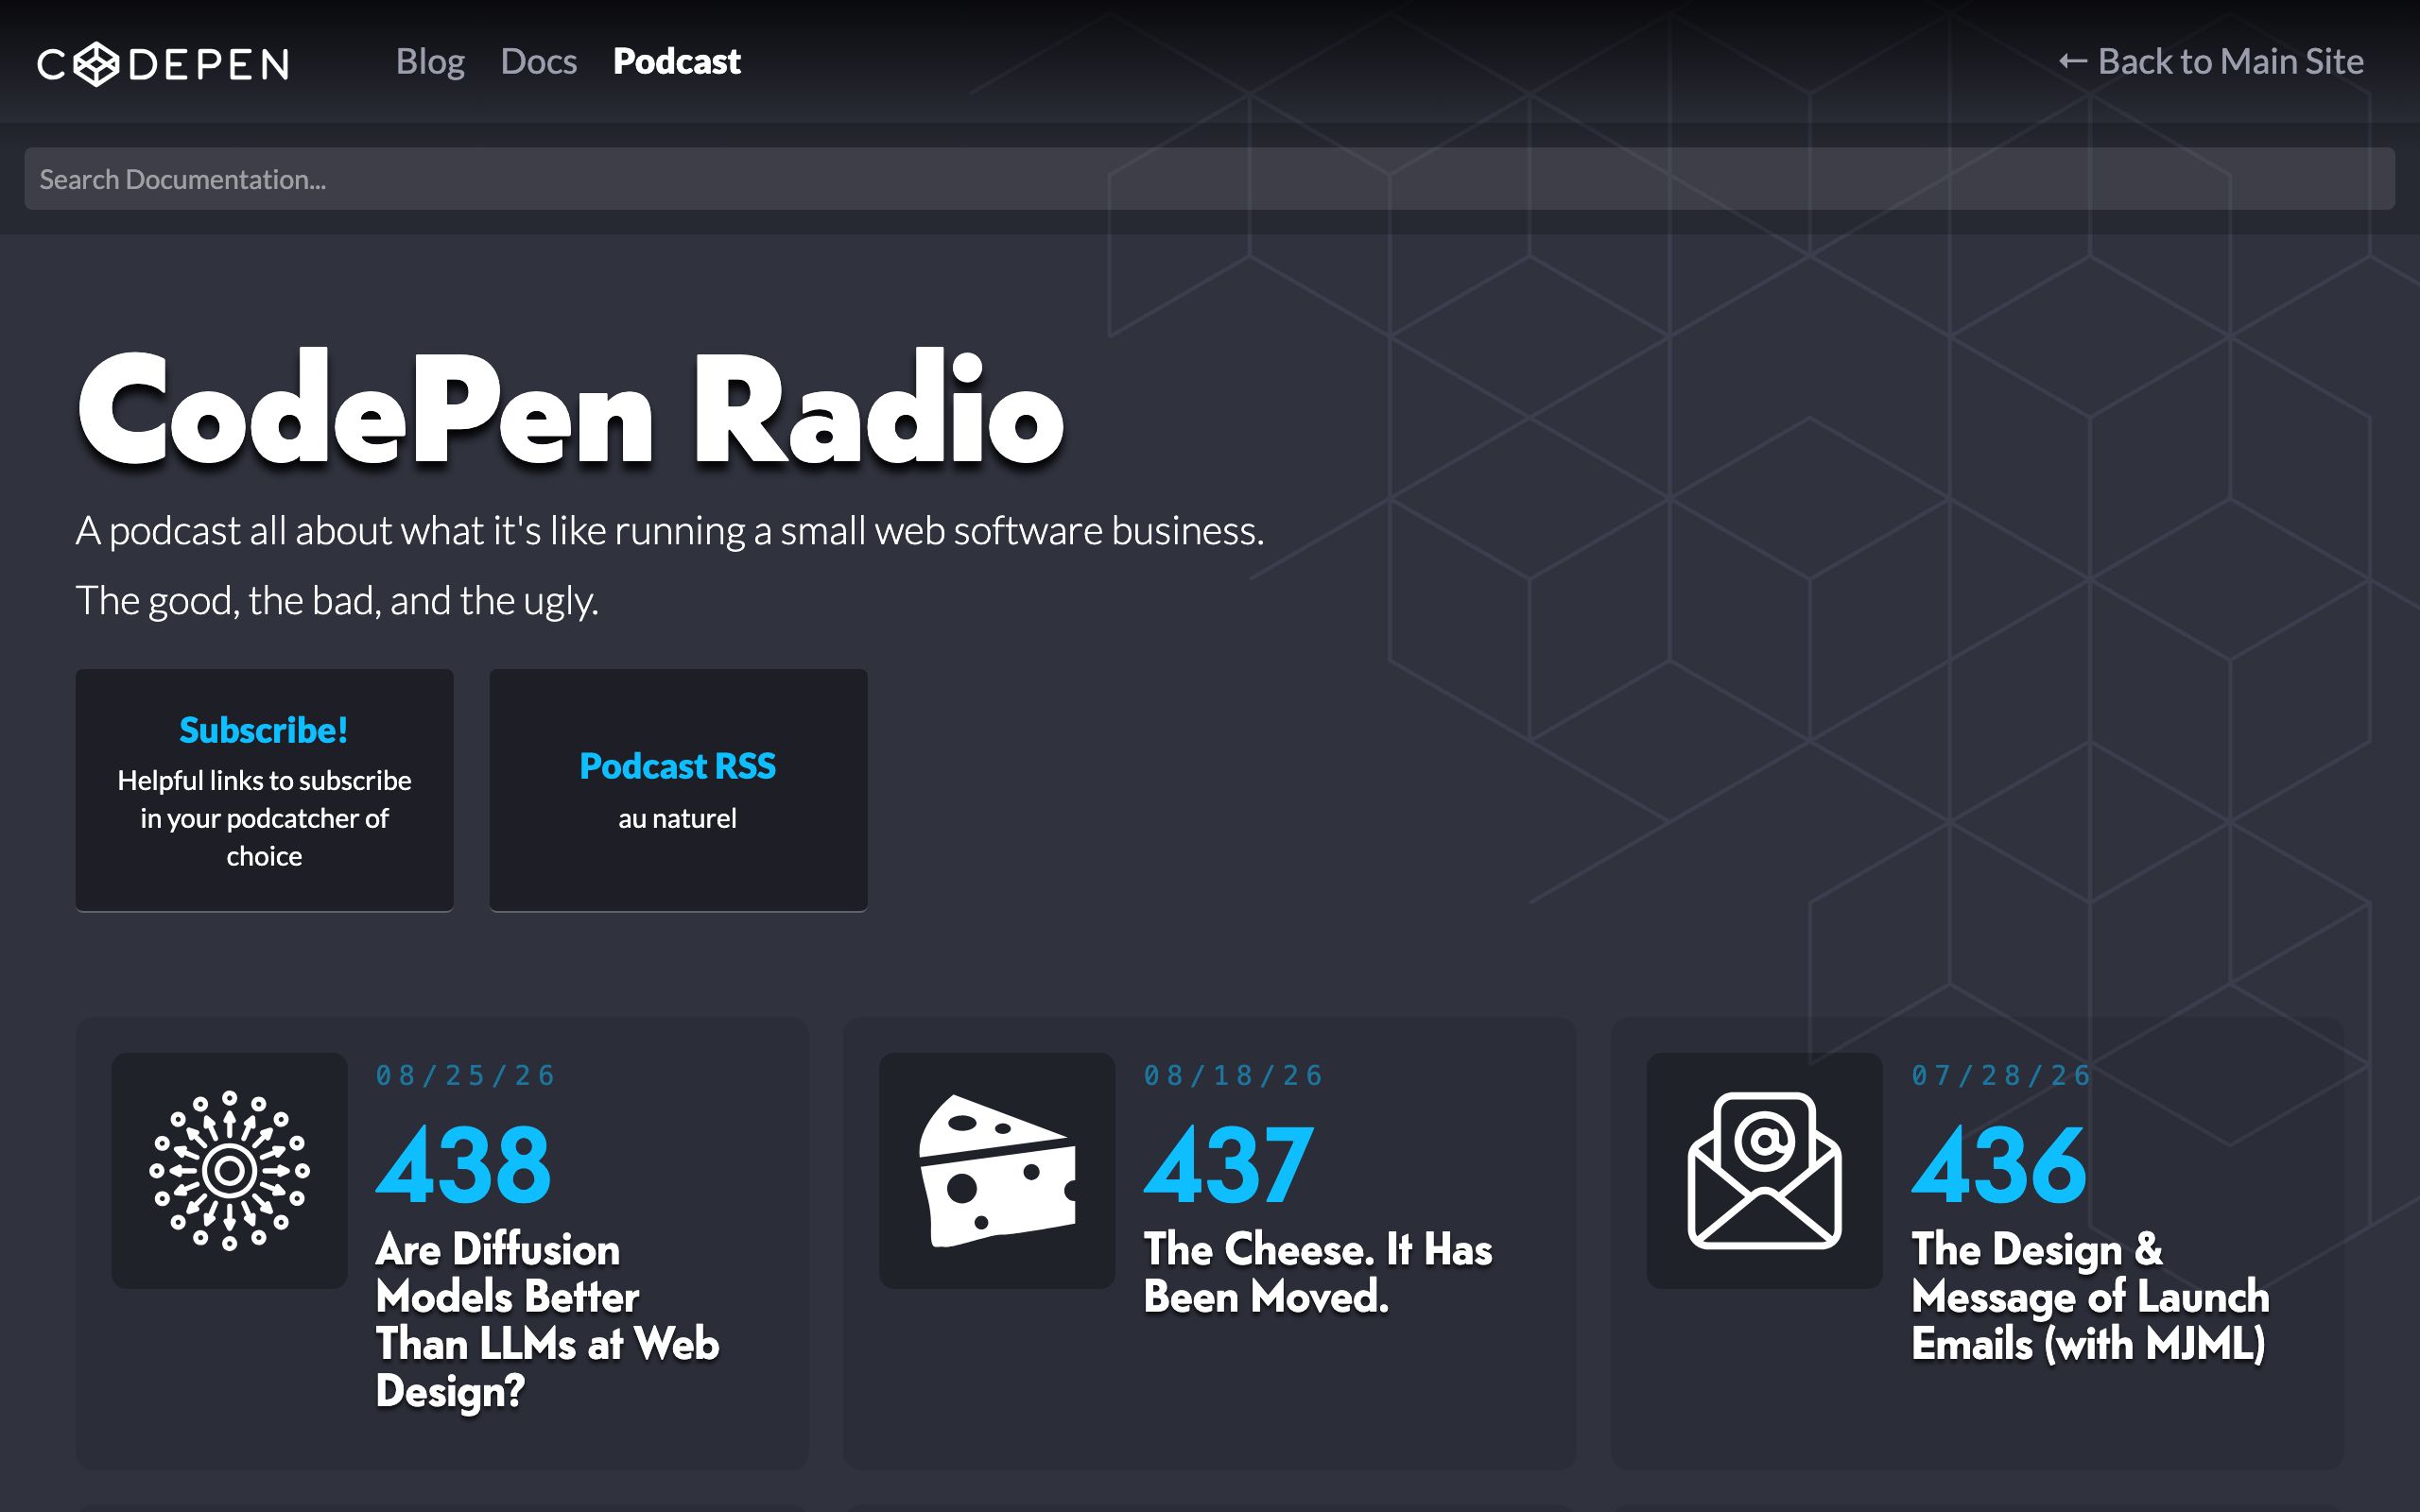Open episode number 438

[463, 1164]
